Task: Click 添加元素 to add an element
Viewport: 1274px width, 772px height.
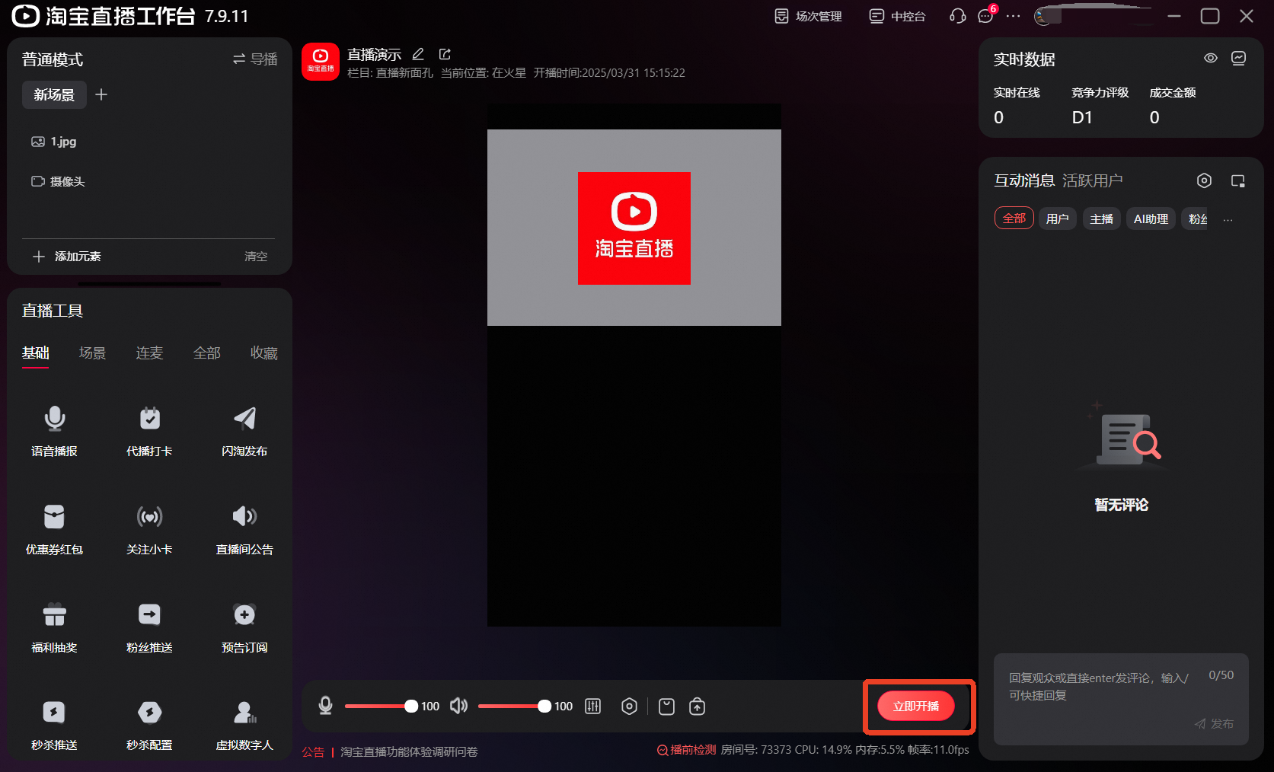Action: tap(67, 257)
